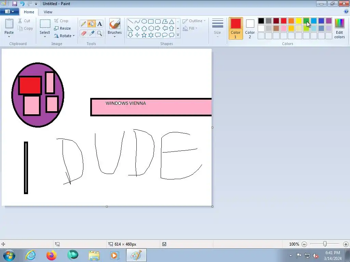The image size is (350, 262).
Task: Pick the black color swatch
Action: point(261,21)
